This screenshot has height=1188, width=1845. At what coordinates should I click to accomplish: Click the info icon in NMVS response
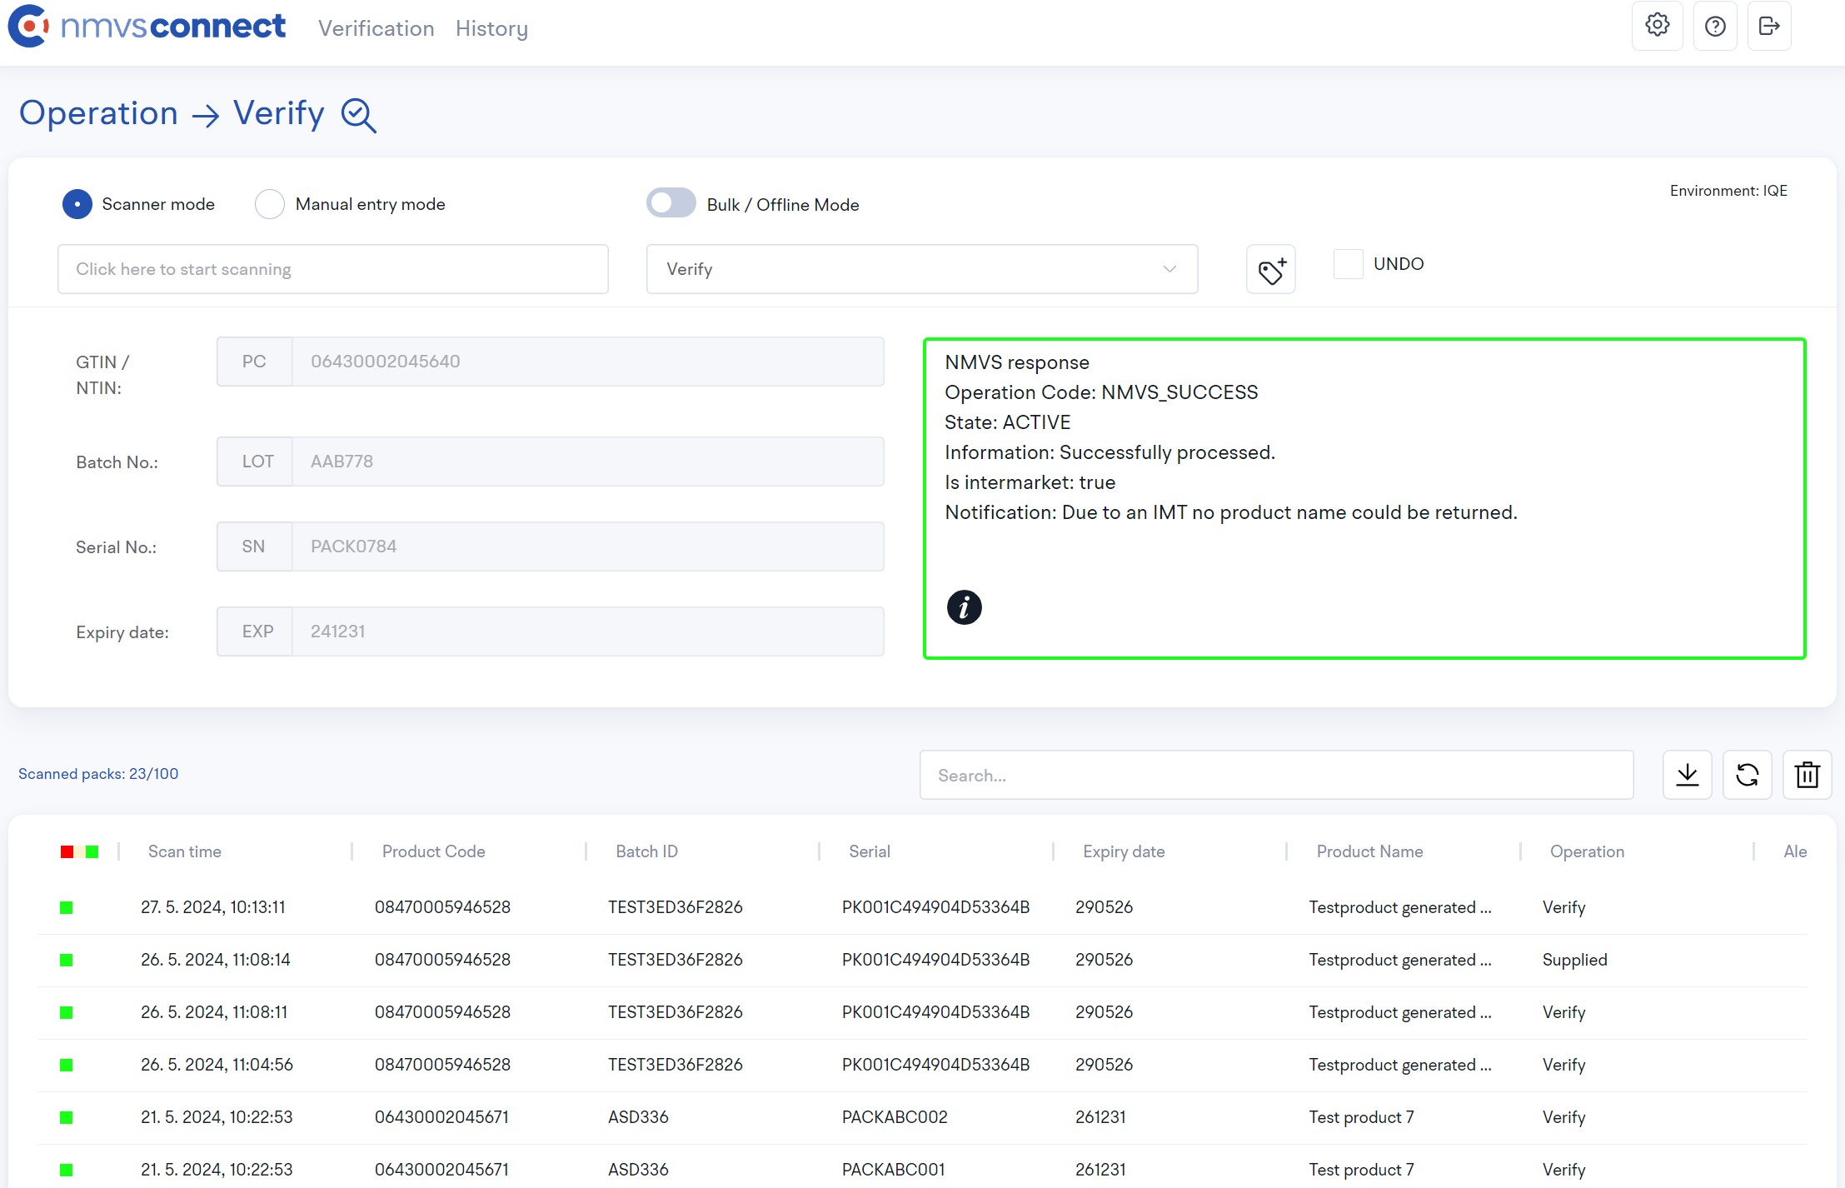click(x=964, y=607)
